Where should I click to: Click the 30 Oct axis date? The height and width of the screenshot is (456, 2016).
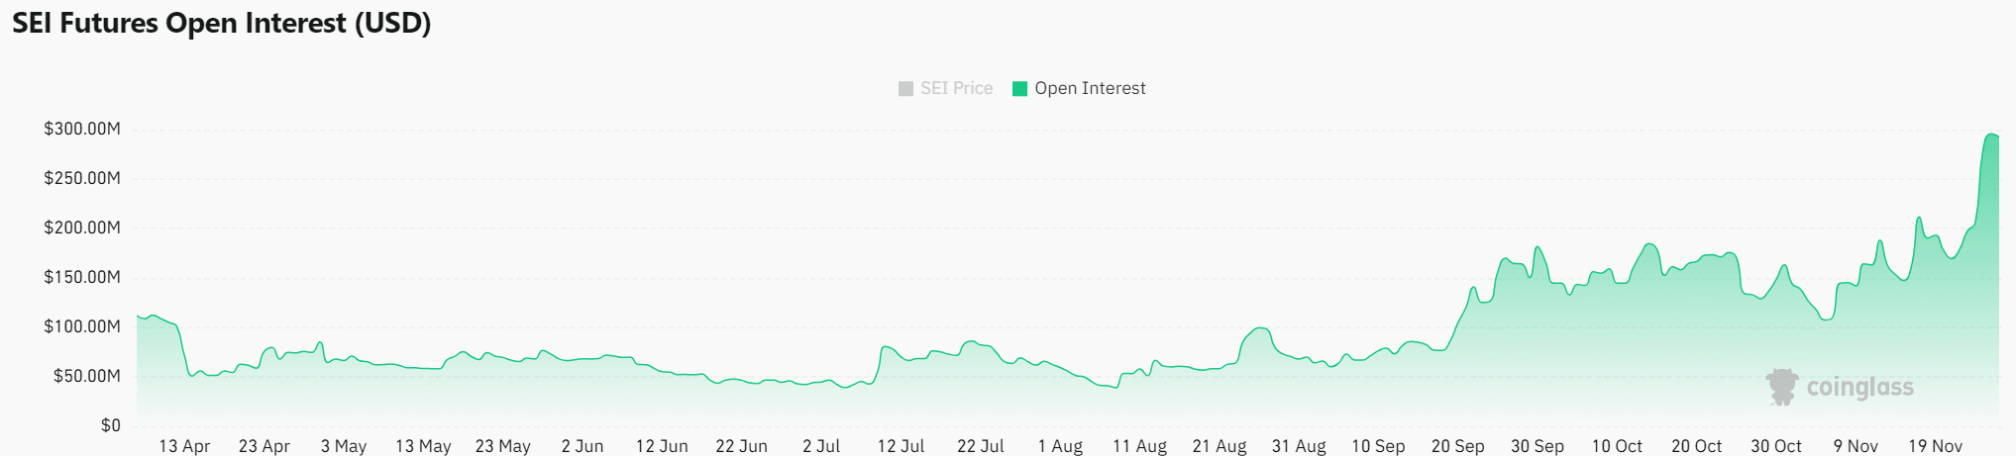click(x=1776, y=446)
